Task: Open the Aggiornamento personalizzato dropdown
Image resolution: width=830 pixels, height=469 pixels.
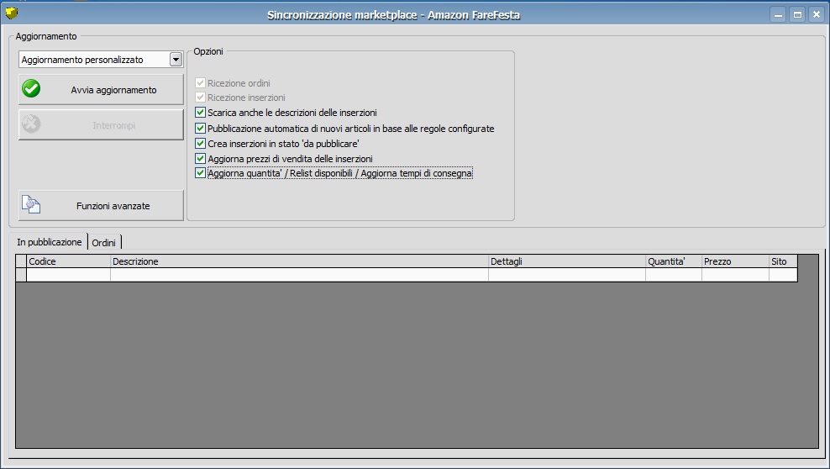Action: [176, 60]
